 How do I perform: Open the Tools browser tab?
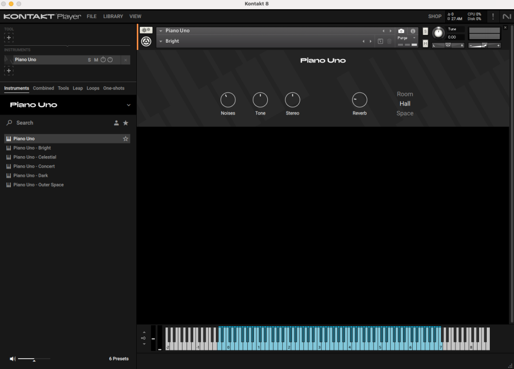[63, 88]
